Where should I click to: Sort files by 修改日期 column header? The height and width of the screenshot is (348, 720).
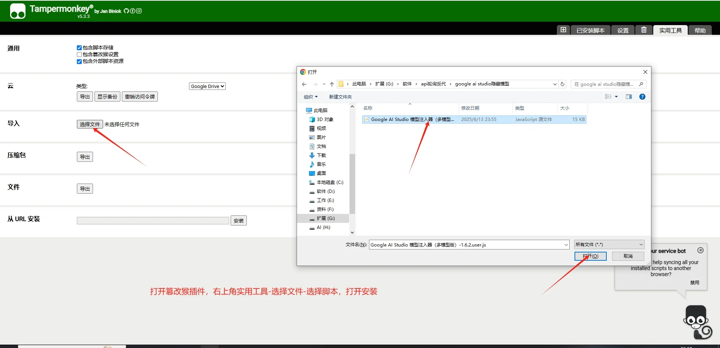485,108
